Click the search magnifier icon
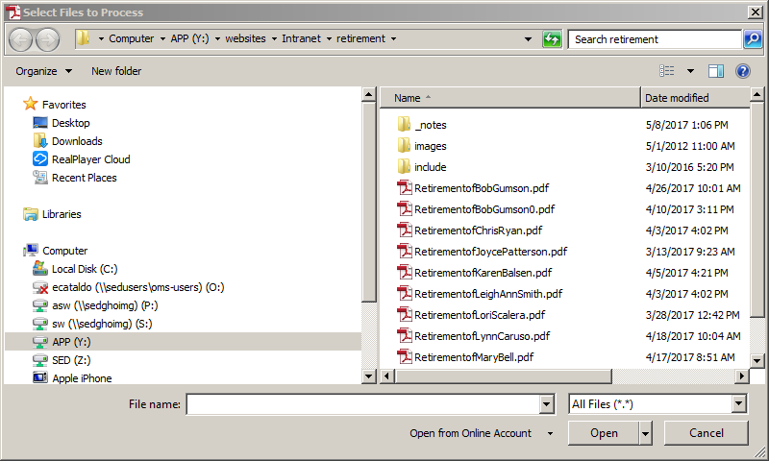The width and height of the screenshot is (769, 461). click(753, 39)
